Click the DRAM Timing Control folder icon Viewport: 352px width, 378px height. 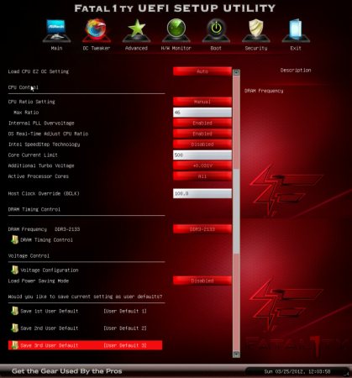pyautogui.click(x=14, y=239)
